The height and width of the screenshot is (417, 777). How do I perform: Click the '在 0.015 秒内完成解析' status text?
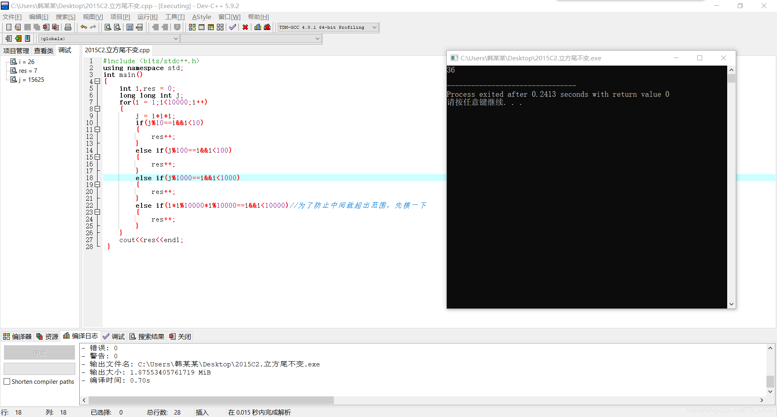click(x=259, y=412)
